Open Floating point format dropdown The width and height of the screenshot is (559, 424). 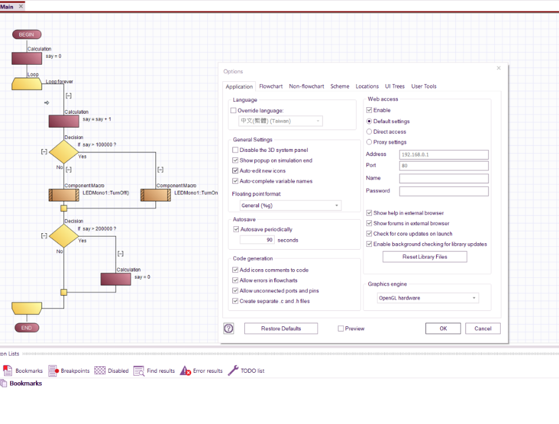pos(290,206)
